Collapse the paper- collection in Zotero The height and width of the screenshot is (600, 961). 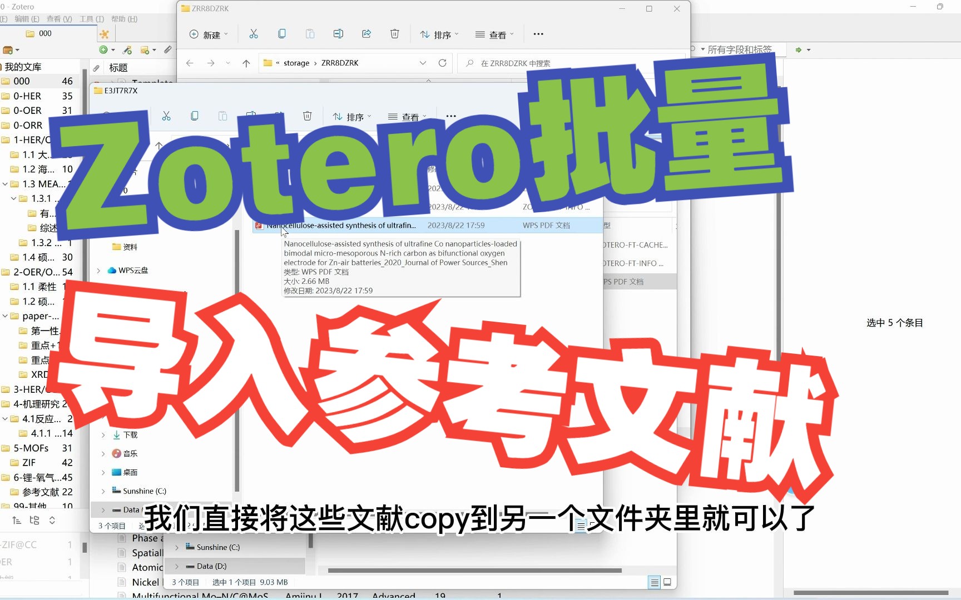coord(5,316)
